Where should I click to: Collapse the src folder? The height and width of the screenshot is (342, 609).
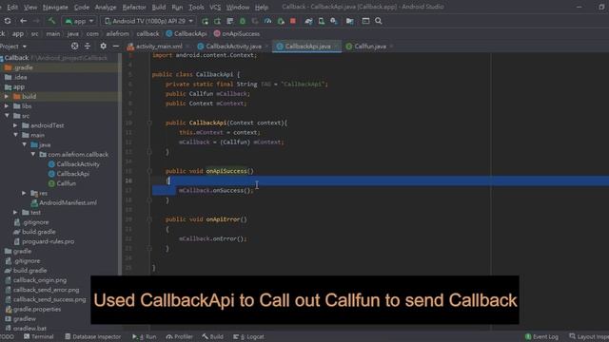coord(7,116)
